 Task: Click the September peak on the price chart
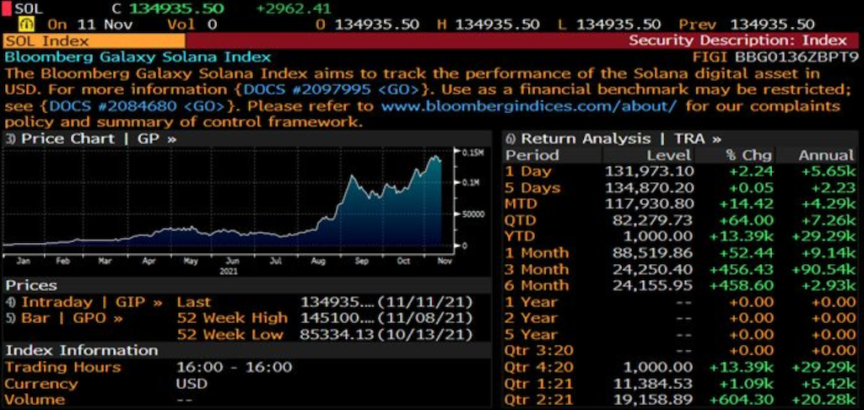(352, 176)
